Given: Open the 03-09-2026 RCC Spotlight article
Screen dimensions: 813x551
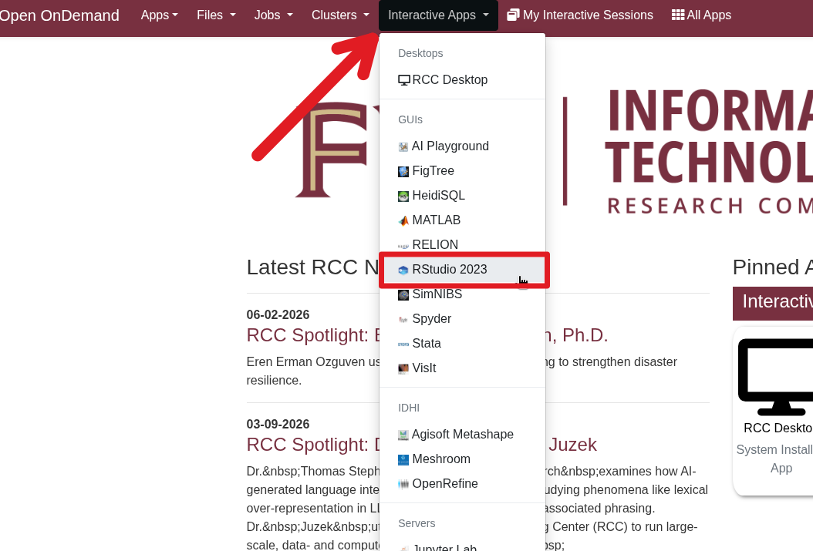Looking at the screenshot, I should point(421,445).
